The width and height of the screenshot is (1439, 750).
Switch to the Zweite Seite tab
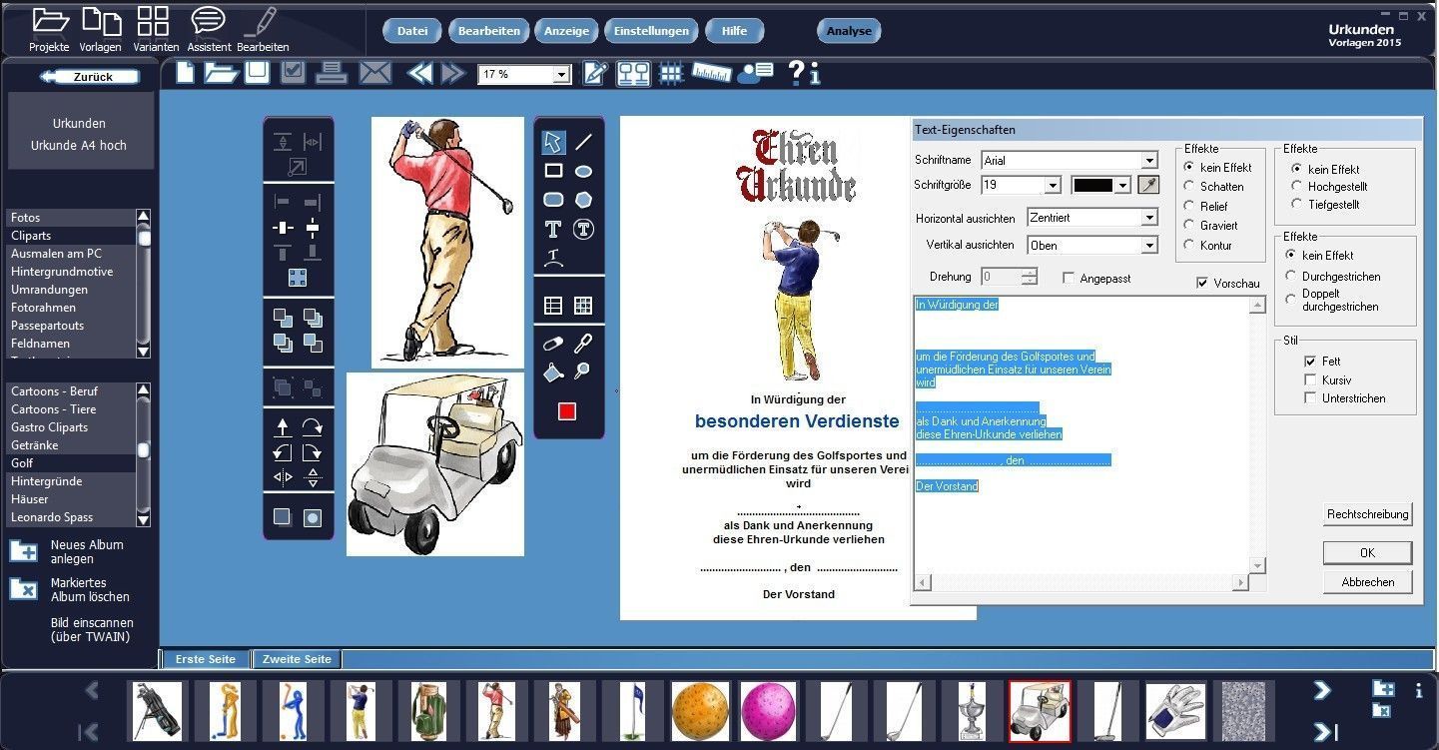click(297, 659)
